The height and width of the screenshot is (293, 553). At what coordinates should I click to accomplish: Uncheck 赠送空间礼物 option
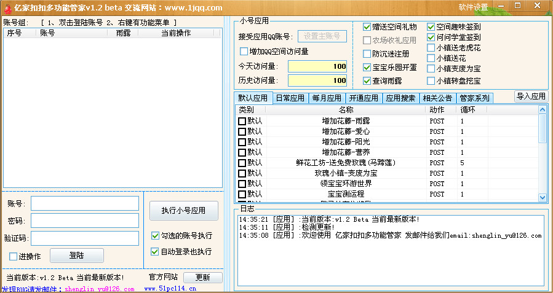coord(367,27)
